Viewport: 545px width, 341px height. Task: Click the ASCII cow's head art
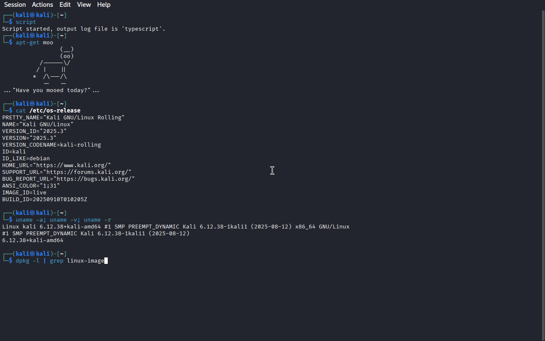(67, 52)
